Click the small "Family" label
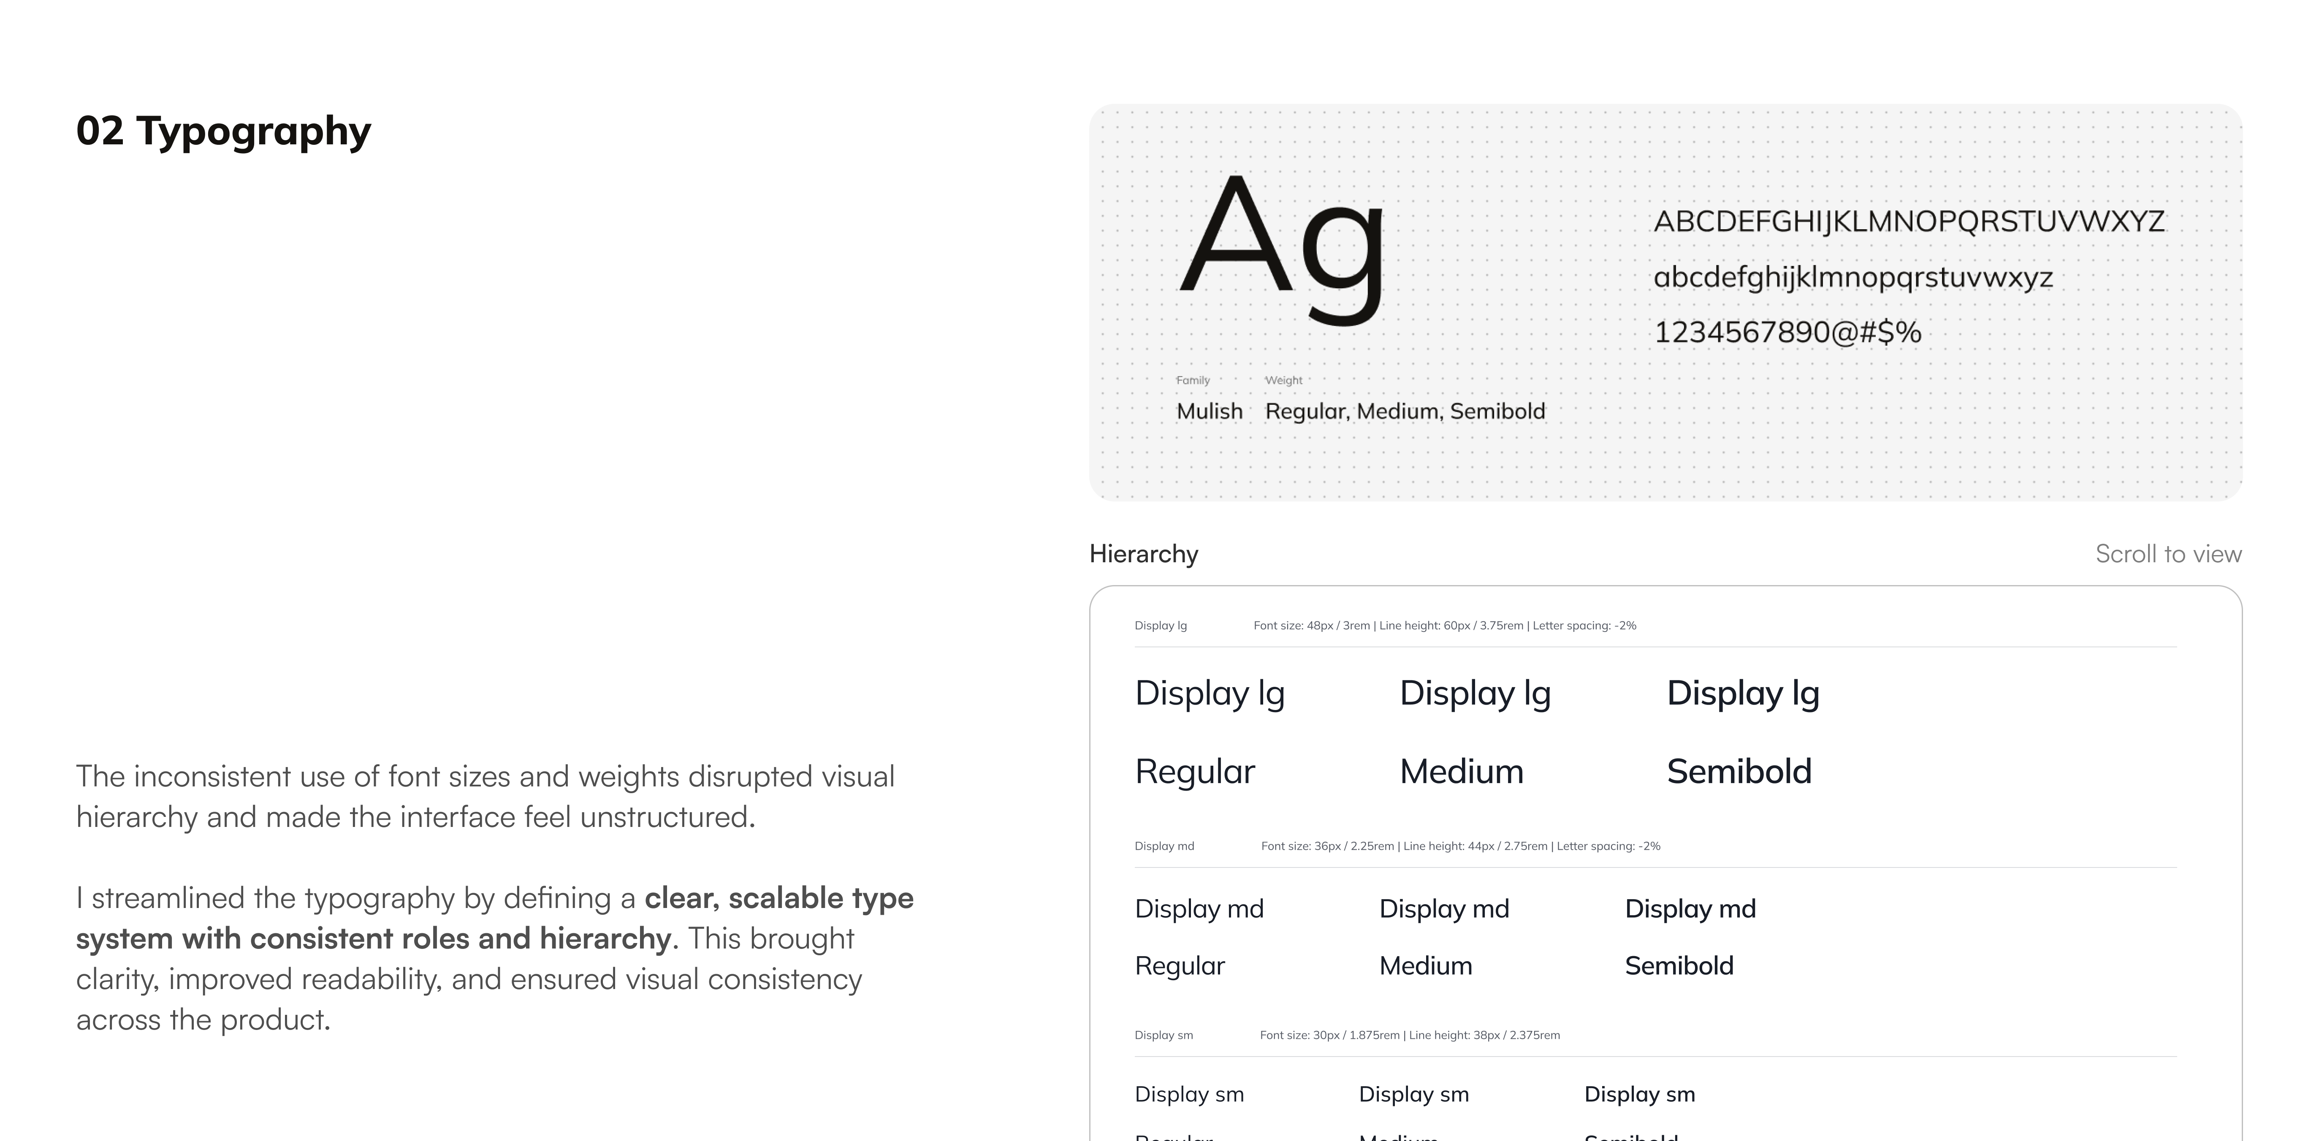Screen dimensions: 2319x1141 pyautogui.click(x=1193, y=381)
